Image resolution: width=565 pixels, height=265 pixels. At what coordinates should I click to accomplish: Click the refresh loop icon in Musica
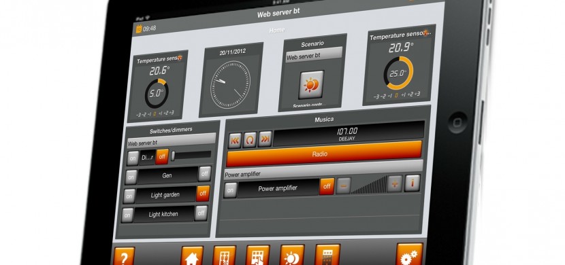250,139
